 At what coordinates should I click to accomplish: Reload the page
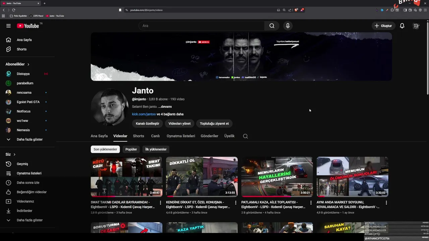pyautogui.click(x=14, y=10)
